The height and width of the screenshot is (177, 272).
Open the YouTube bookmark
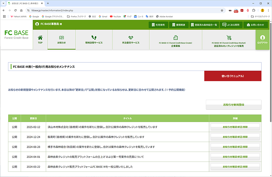pos(115,16)
